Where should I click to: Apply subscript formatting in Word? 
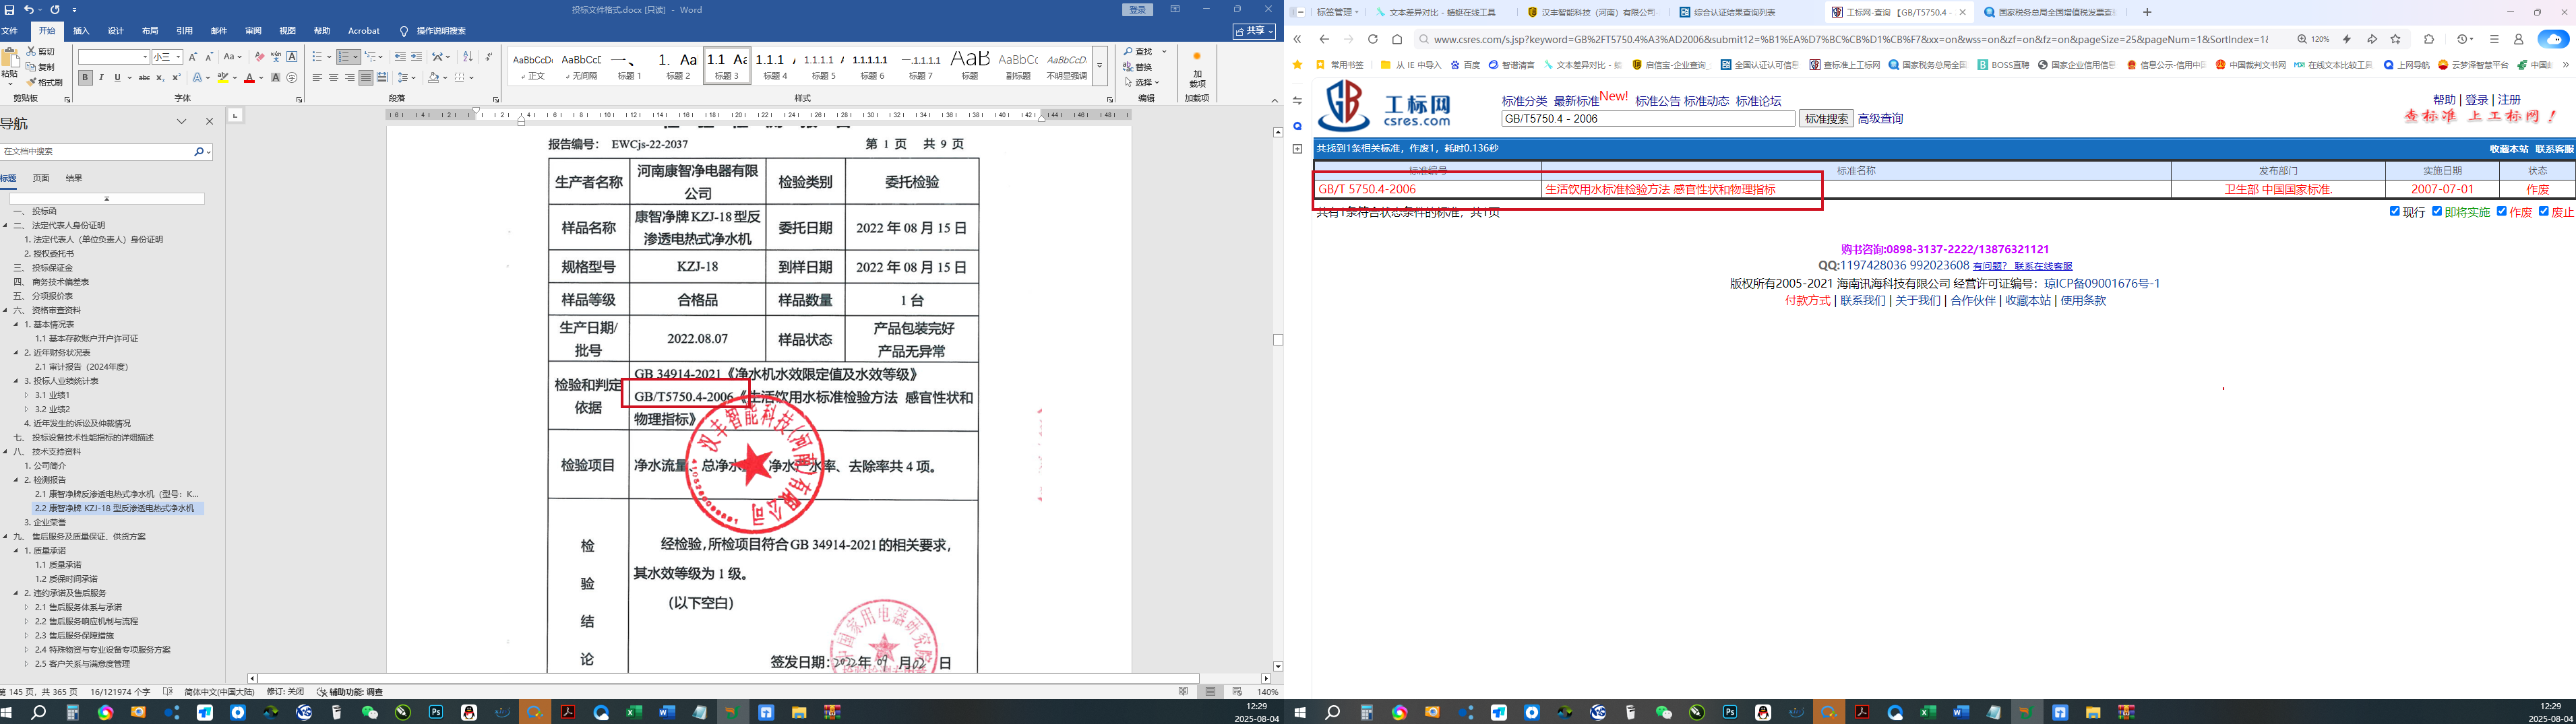161,78
